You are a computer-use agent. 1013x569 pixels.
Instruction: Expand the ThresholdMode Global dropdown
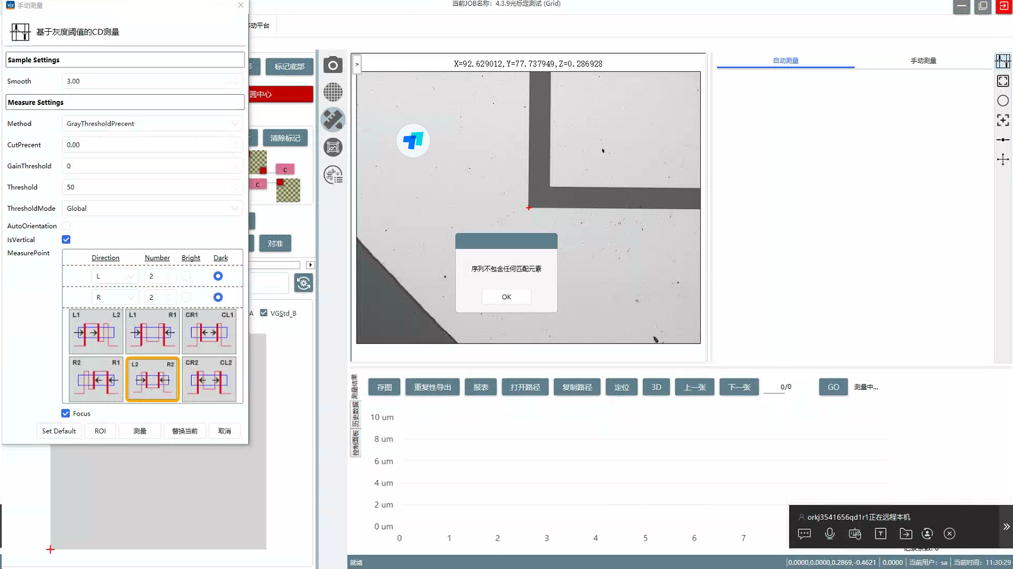pyautogui.click(x=151, y=209)
